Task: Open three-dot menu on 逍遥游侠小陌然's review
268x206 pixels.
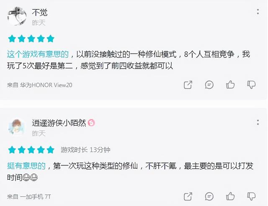Action: [x=258, y=122]
